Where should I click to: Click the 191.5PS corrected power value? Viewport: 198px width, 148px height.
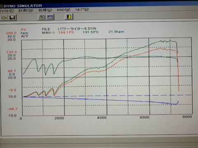tap(90, 32)
